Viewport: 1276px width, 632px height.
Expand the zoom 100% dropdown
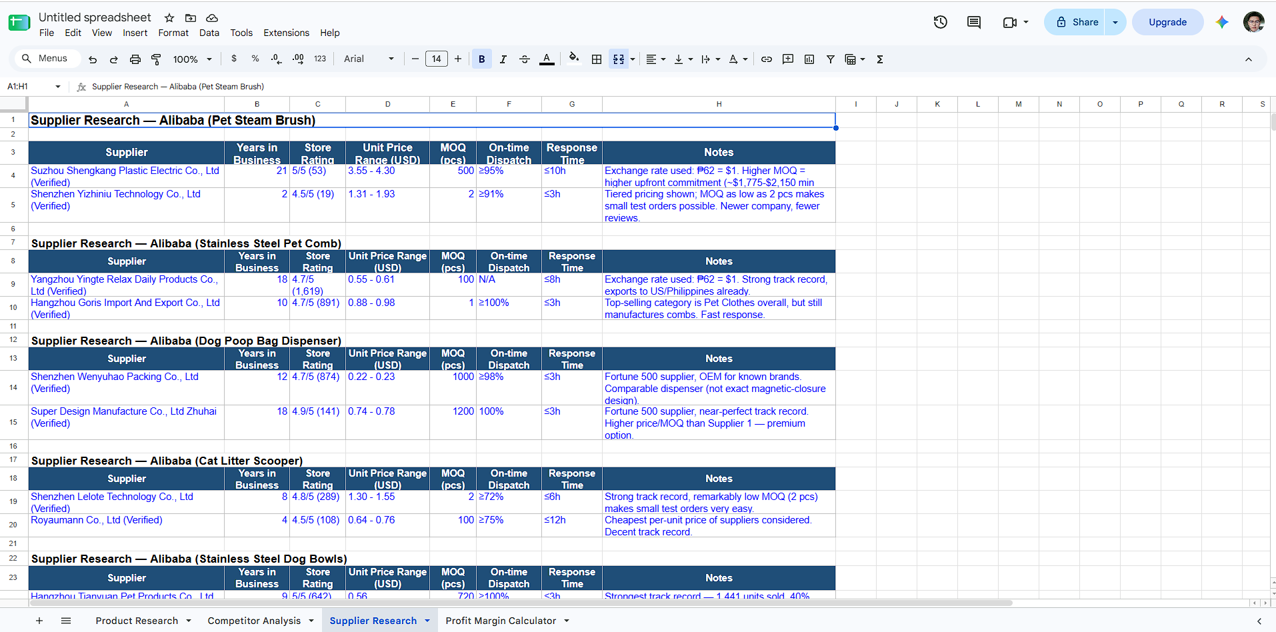(x=192, y=59)
